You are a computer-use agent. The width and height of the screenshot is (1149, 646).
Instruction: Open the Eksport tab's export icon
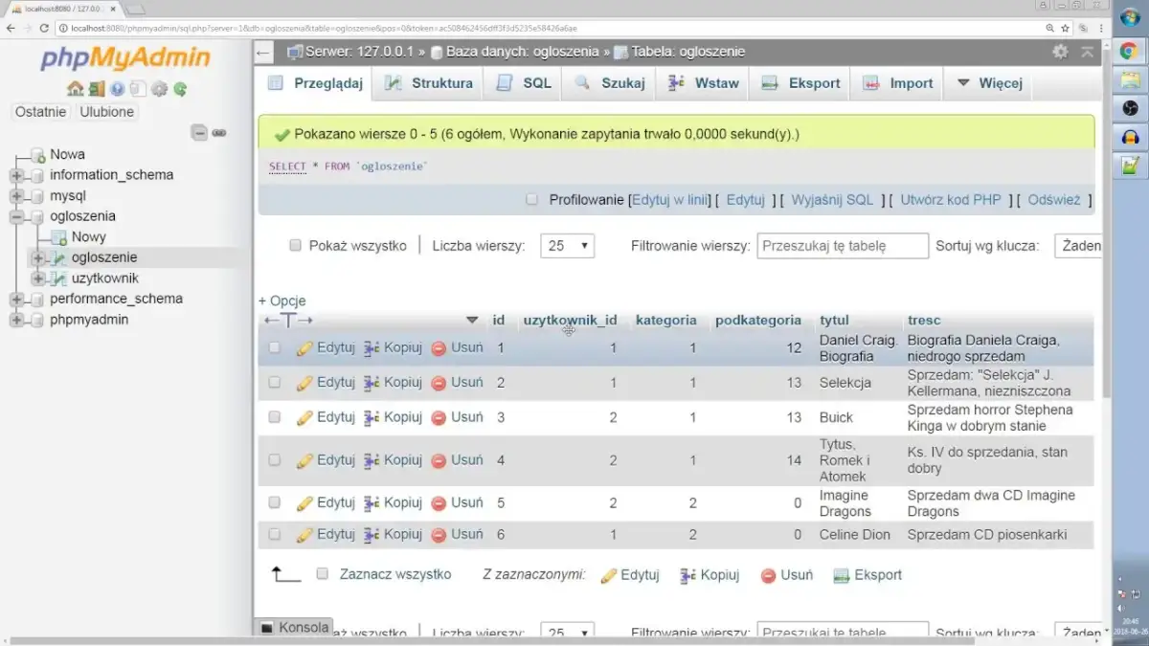click(768, 83)
